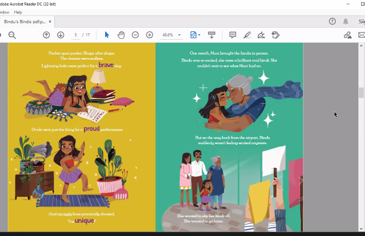Select the Highlight text pen tool
The image size is (365, 236).
(247, 35)
